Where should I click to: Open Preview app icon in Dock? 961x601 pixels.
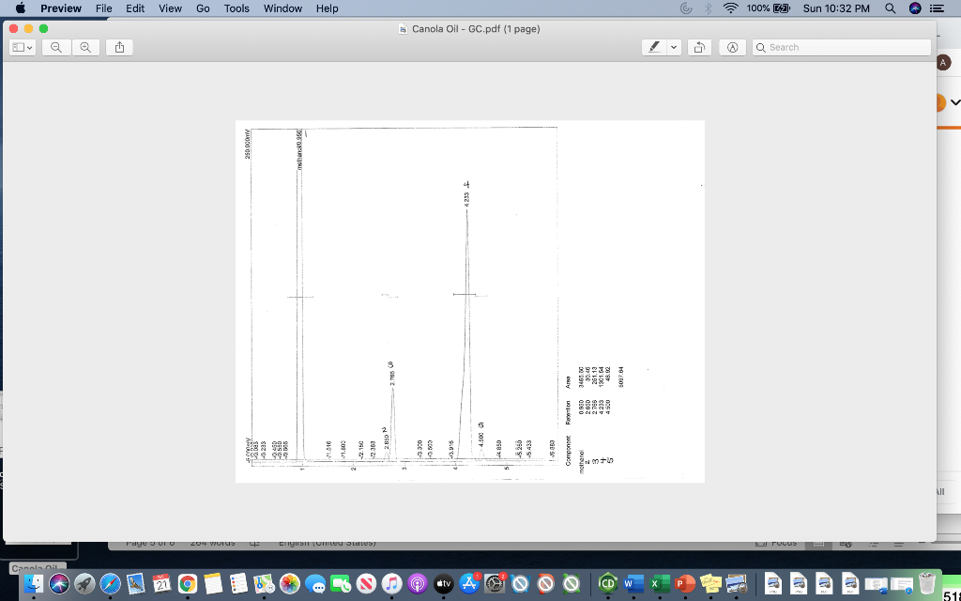[x=736, y=583]
